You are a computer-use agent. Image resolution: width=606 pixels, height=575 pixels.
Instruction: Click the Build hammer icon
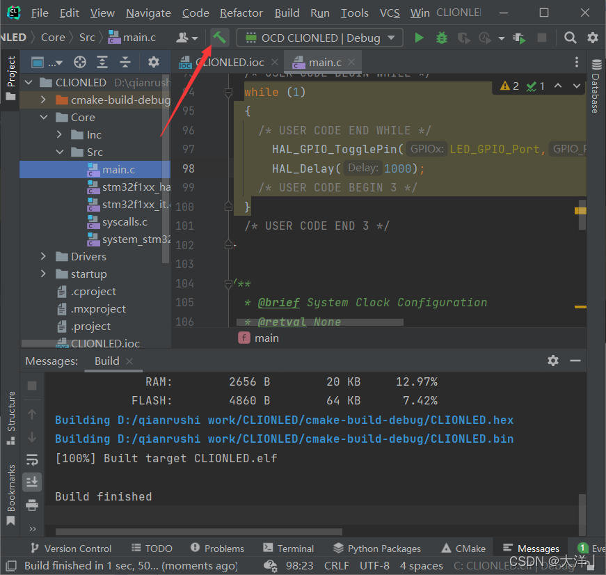click(x=220, y=38)
